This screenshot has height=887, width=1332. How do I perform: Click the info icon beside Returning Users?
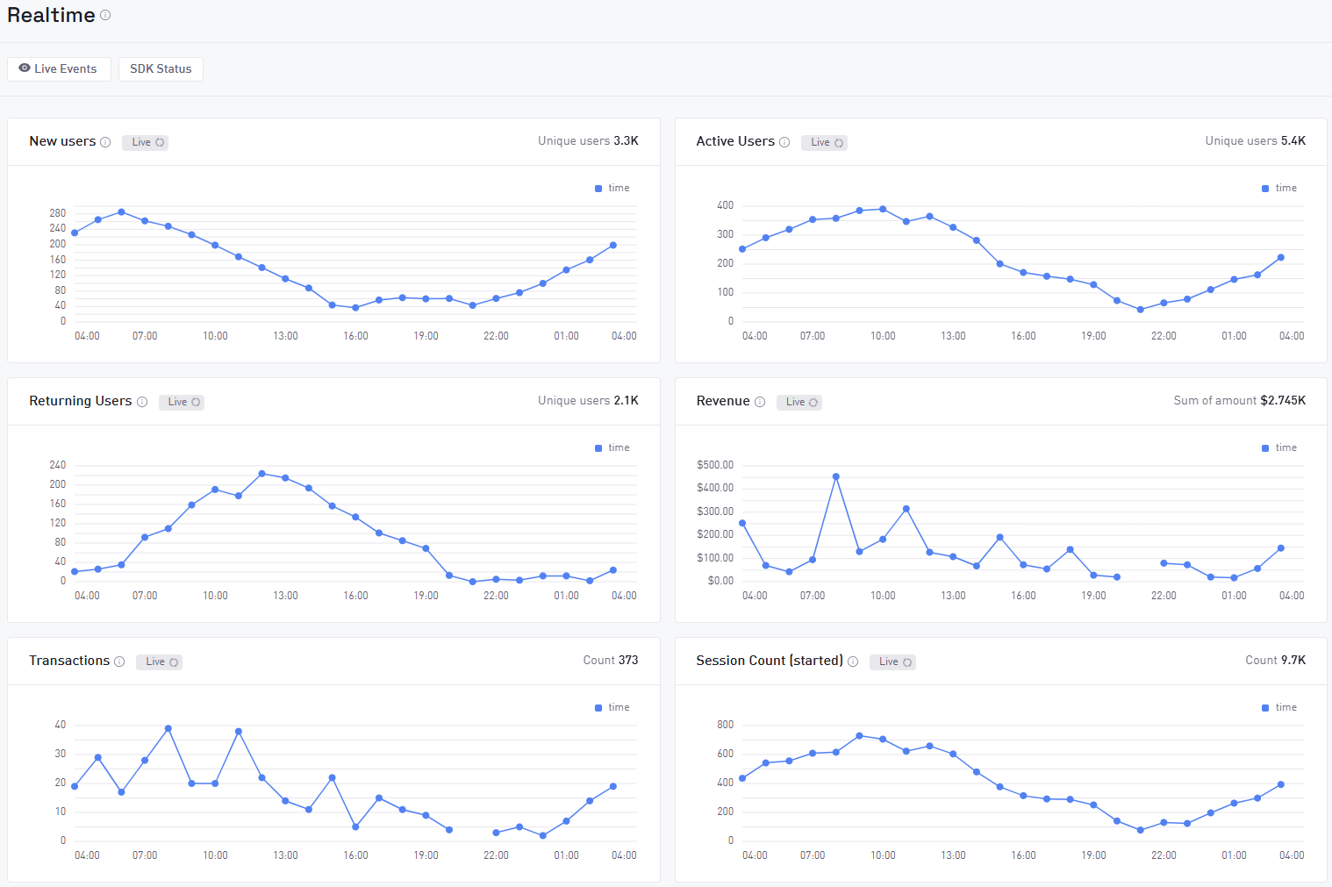point(142,402)
